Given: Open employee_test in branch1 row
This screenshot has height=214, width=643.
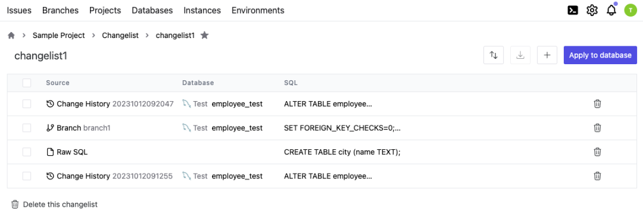Looking at the screenshot, I should click(x=237, y=128).
